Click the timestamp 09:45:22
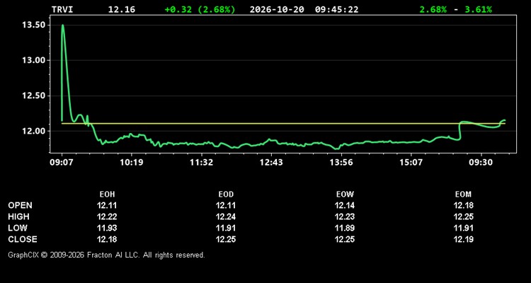531x283 pixels. coord(336,9)
